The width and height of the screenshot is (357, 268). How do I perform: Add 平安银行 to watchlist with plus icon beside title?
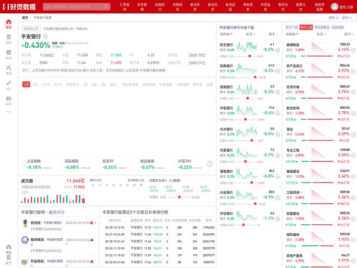pyautogui.click(x=45, y=36)
